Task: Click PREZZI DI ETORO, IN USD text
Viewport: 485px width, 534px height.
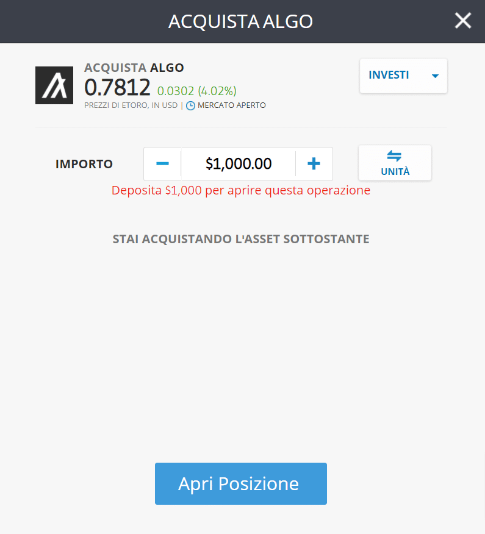Action: click(x=131, y=105)
